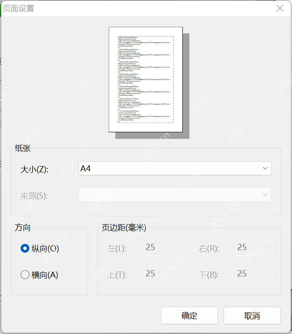Click the page preview thumbnail
Image resolution: width=292 pixels, height=334 pixels.
[x=146, y=80]
